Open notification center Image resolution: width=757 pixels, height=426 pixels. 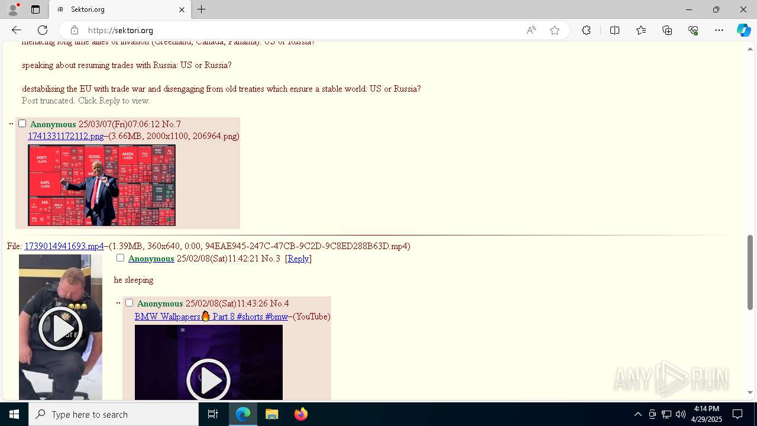737,414
